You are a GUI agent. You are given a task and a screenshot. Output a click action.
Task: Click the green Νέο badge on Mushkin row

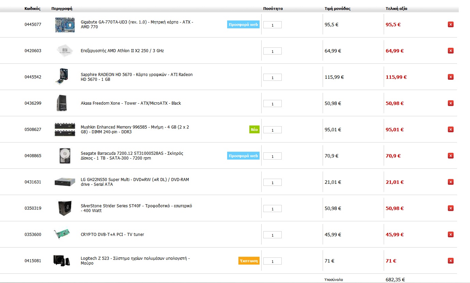(x=254, y=129)
